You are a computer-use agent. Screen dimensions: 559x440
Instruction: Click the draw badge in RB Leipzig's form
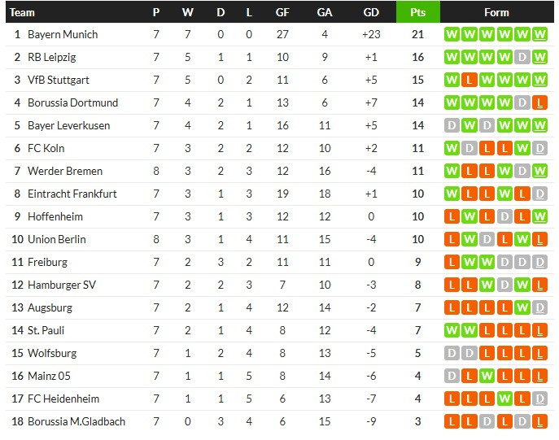[523, 57]
